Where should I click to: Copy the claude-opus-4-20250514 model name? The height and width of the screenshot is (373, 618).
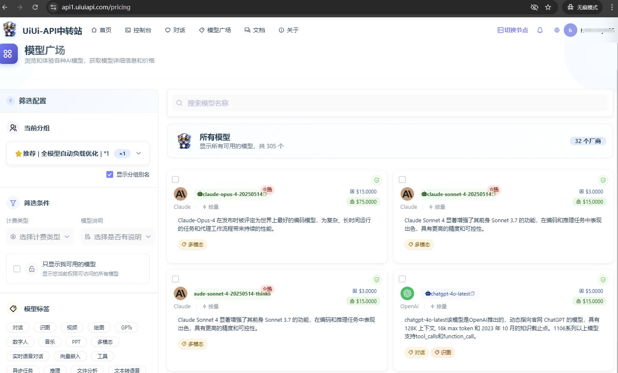click(x=265, y=194)
